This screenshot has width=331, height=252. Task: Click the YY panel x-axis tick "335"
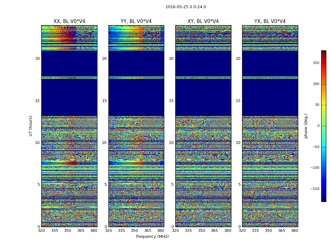[x=121, y=231]
